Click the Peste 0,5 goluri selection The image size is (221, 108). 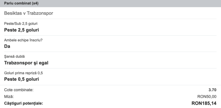point(22,79)
